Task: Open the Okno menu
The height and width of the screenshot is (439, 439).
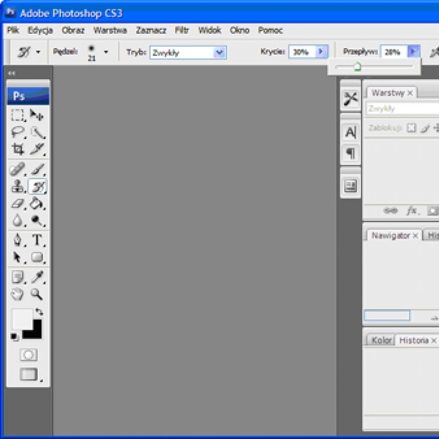Action: pyautogui.click(x=239, y=30)
